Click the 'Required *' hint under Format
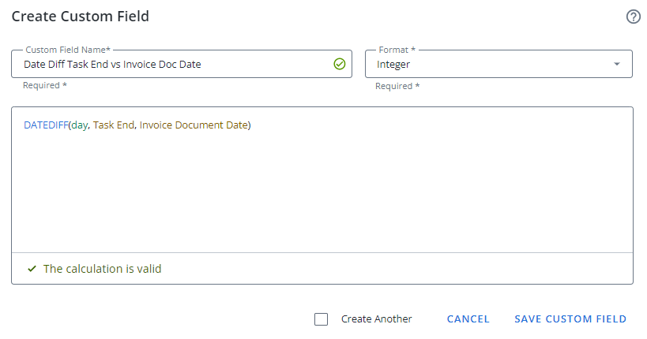 [x=397, y=86]
